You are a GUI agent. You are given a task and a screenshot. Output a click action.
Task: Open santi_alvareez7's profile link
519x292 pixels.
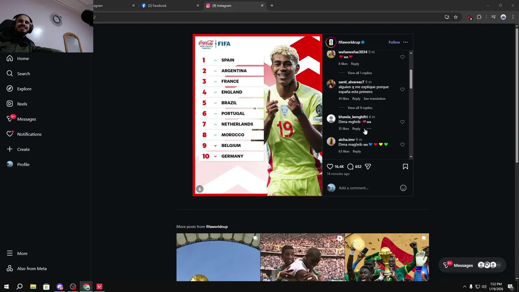click(x=352, y=82)
